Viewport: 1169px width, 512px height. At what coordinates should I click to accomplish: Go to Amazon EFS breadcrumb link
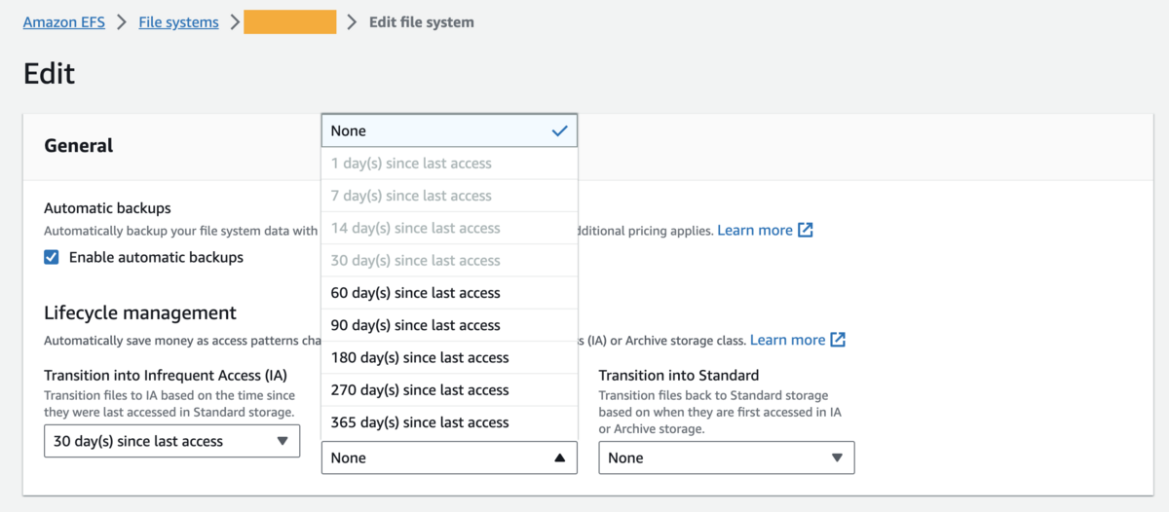click(63, 22)
